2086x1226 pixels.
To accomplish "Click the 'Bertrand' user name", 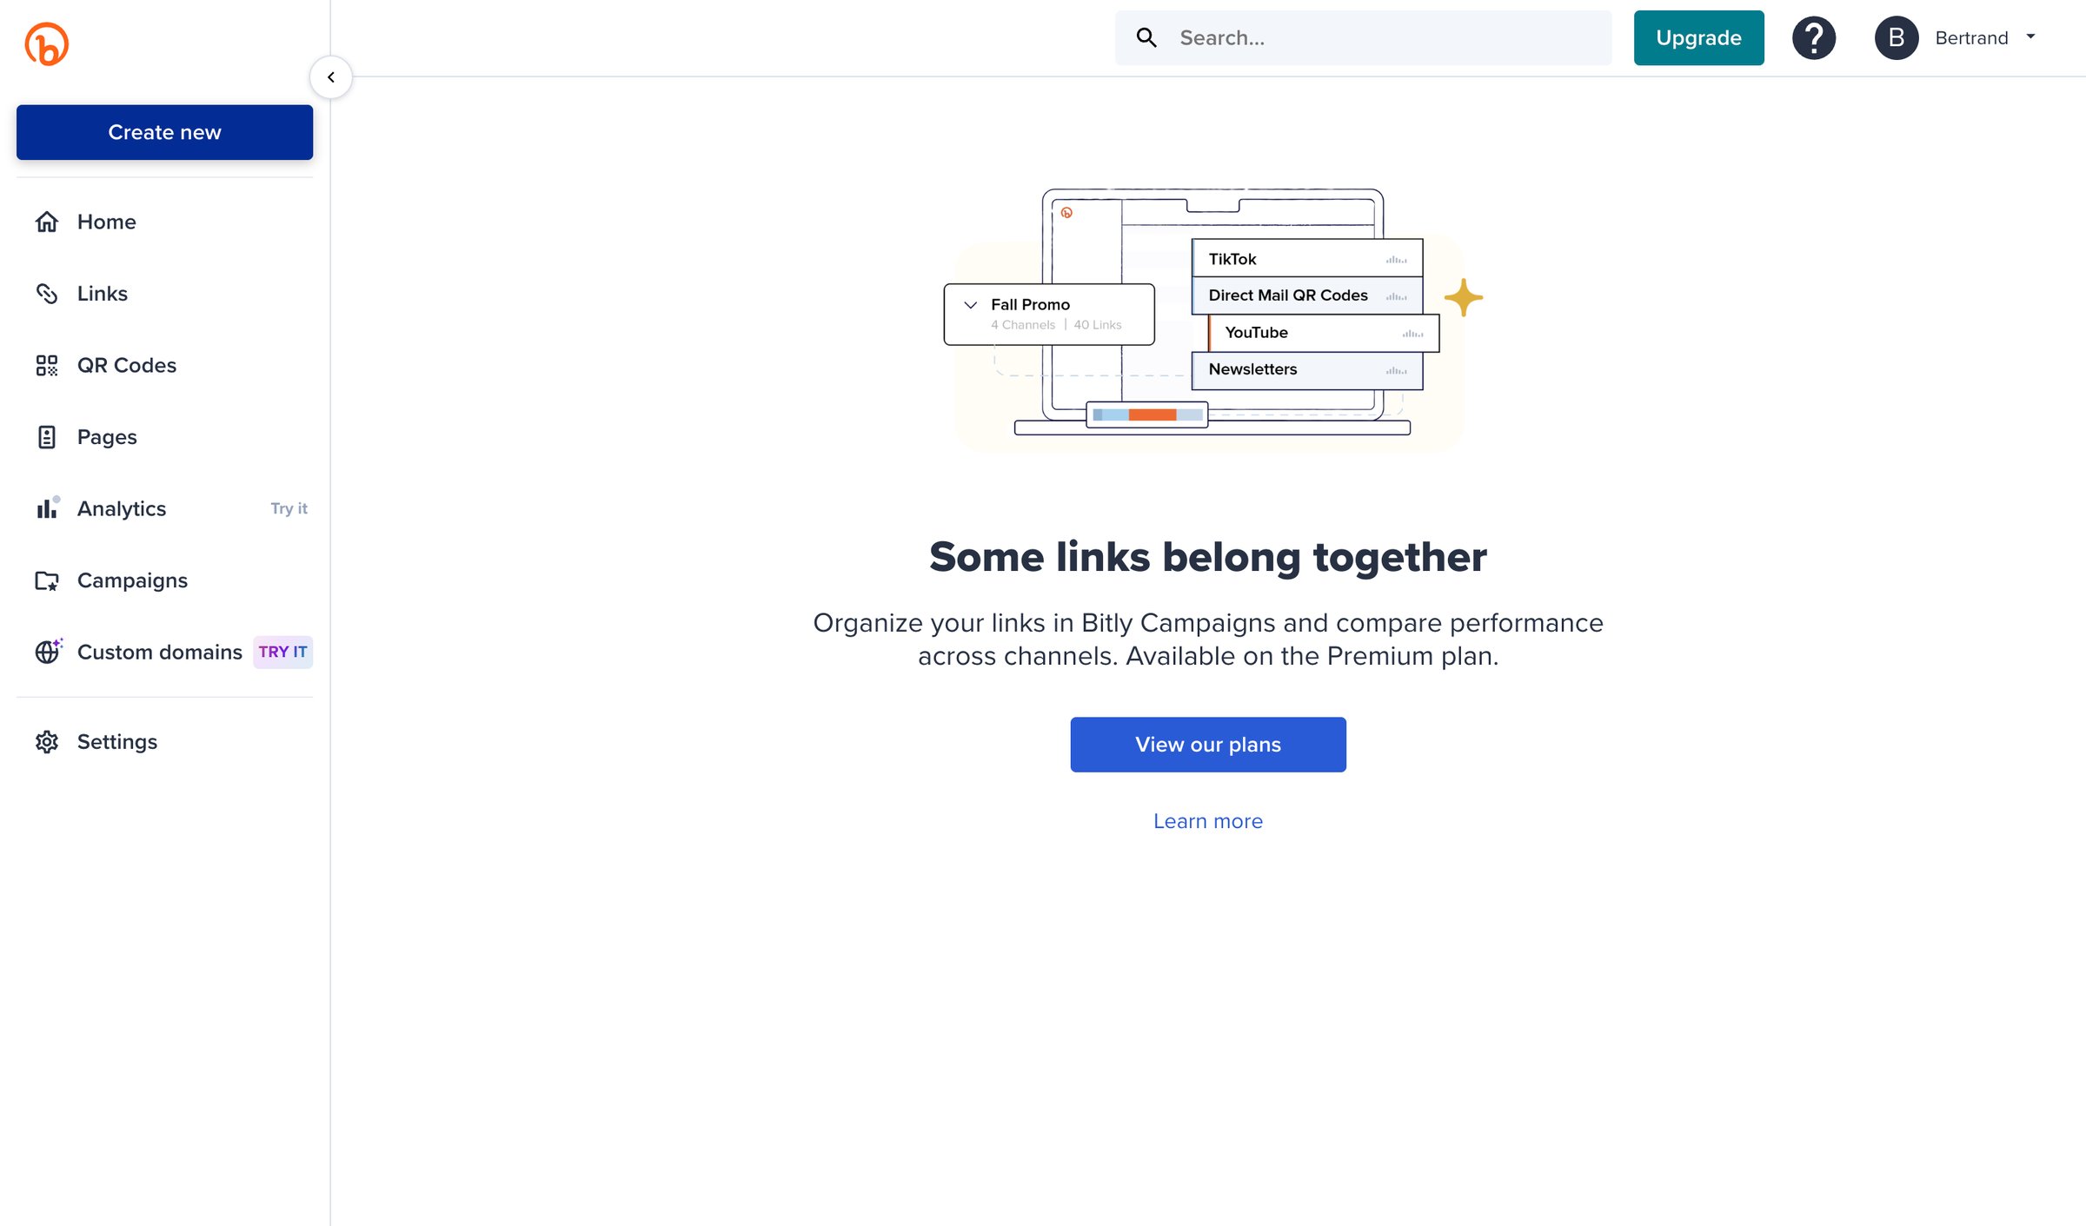I will click(1971, 38).
